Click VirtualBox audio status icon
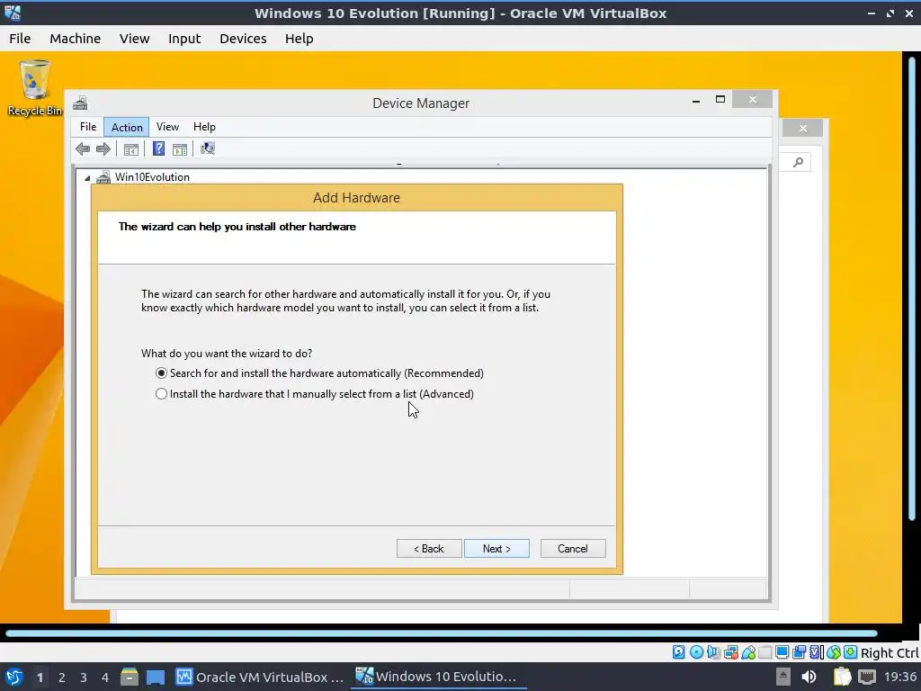The image size is (921, 691). [713, 652]
